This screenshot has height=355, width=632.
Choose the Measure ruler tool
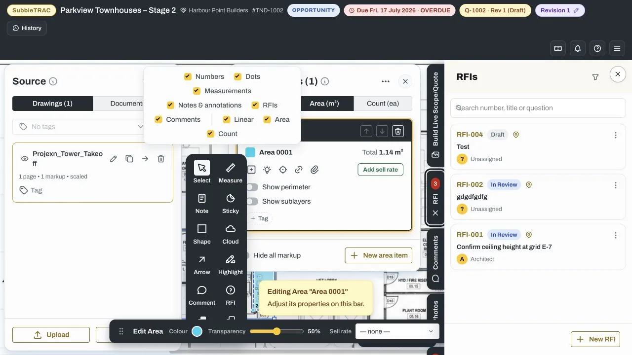(230, 172)
